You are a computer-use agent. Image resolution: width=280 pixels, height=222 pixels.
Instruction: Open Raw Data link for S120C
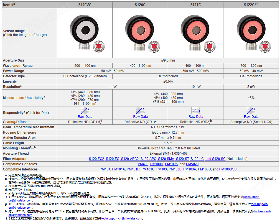(x=140, y=117)
